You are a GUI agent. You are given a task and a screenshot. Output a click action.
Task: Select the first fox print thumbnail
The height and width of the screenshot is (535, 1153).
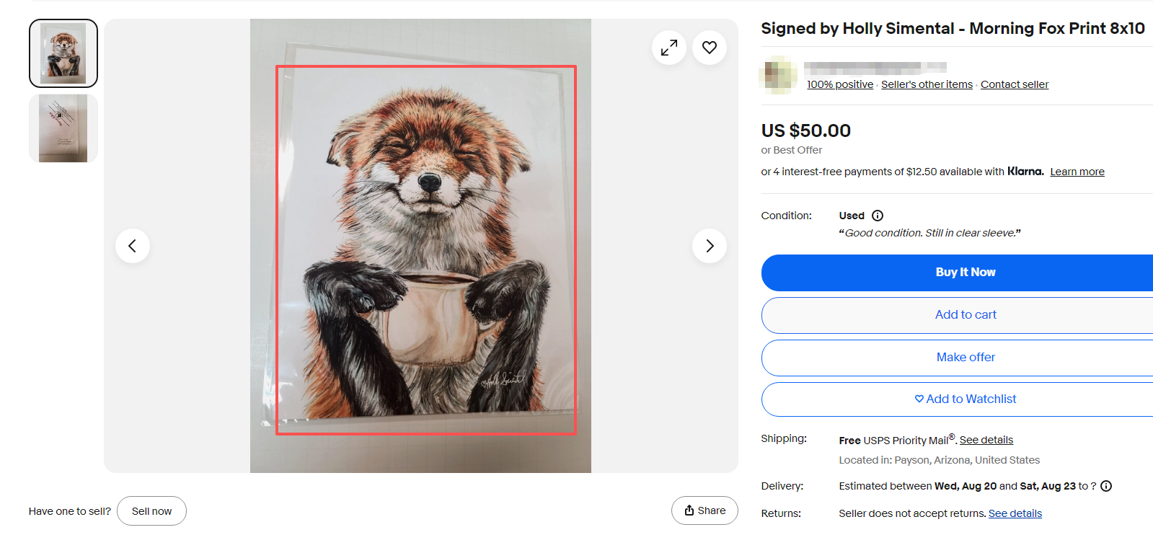[x=63, y=53]
